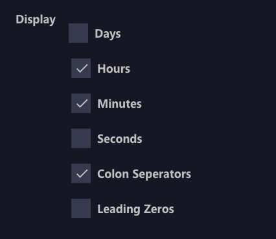
Task: Click the Display section heading
Action: [x=36, y=20]
